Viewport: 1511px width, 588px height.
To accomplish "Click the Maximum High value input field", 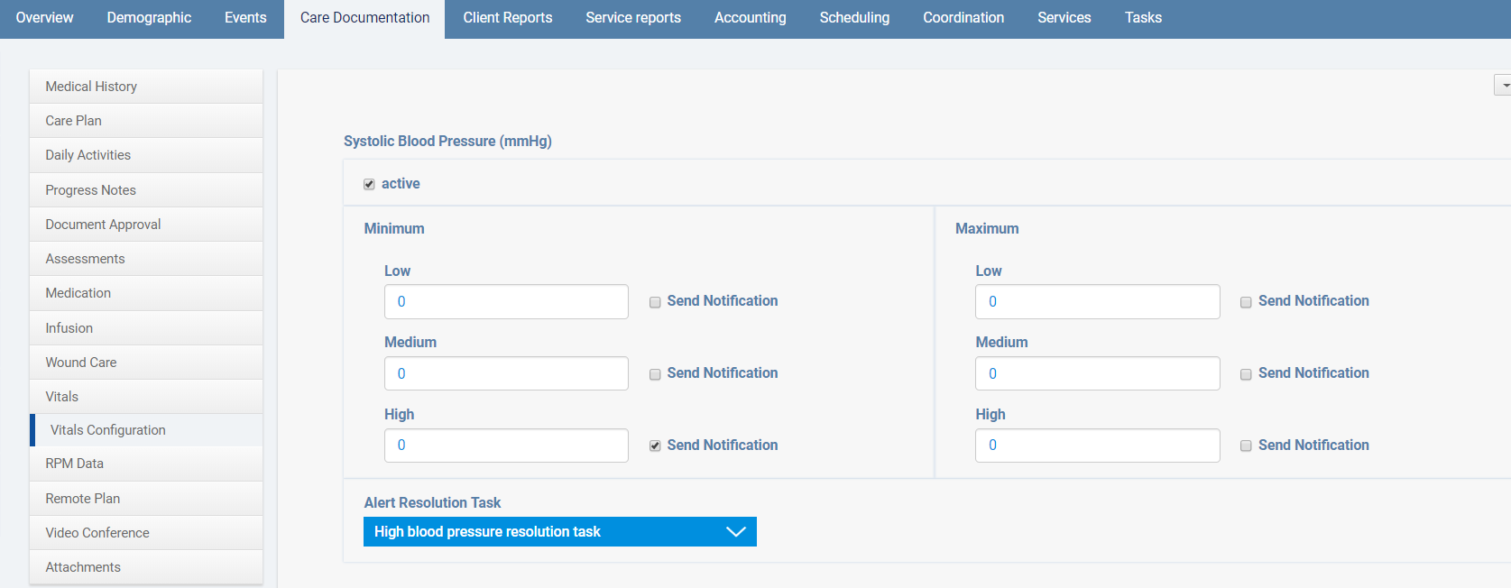I will coord(1097,446).
